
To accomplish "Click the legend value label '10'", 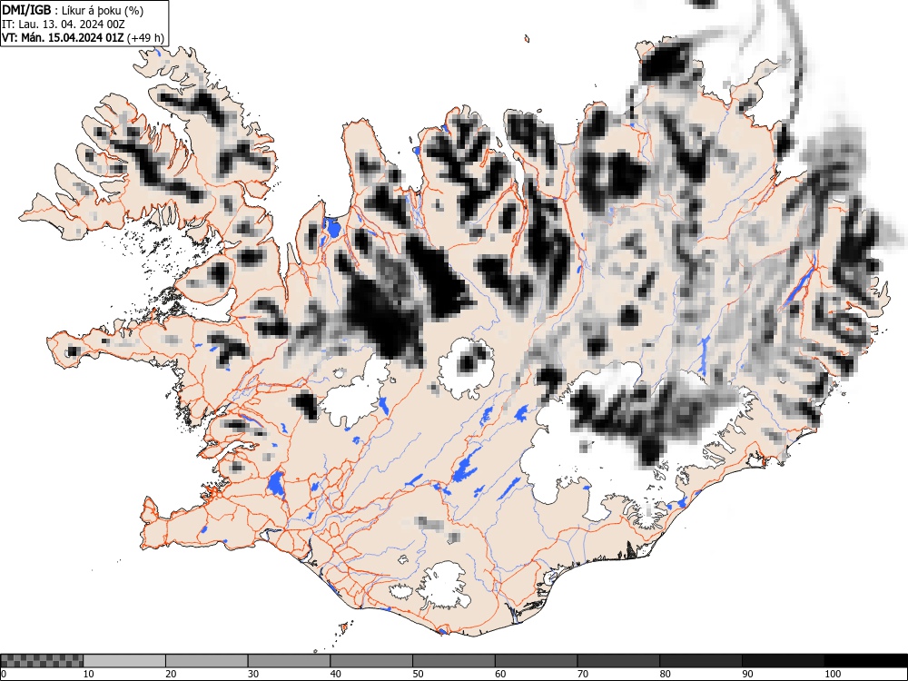I will click(89, 674).
